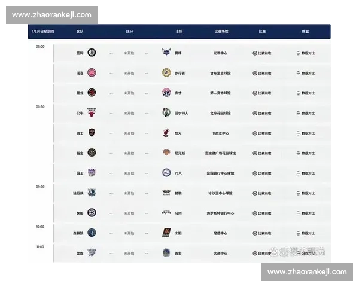Select the Phoenix Suns logo
359x287 pixels.
coord(166,233)
